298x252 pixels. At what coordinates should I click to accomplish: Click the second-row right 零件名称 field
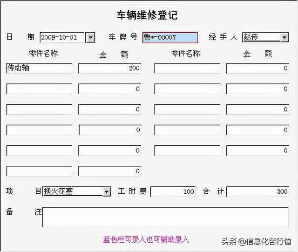click(x=187, y=89)
